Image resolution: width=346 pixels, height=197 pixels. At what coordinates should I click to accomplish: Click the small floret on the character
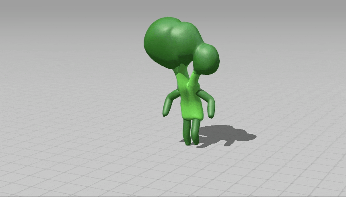(x=206, y=59)
